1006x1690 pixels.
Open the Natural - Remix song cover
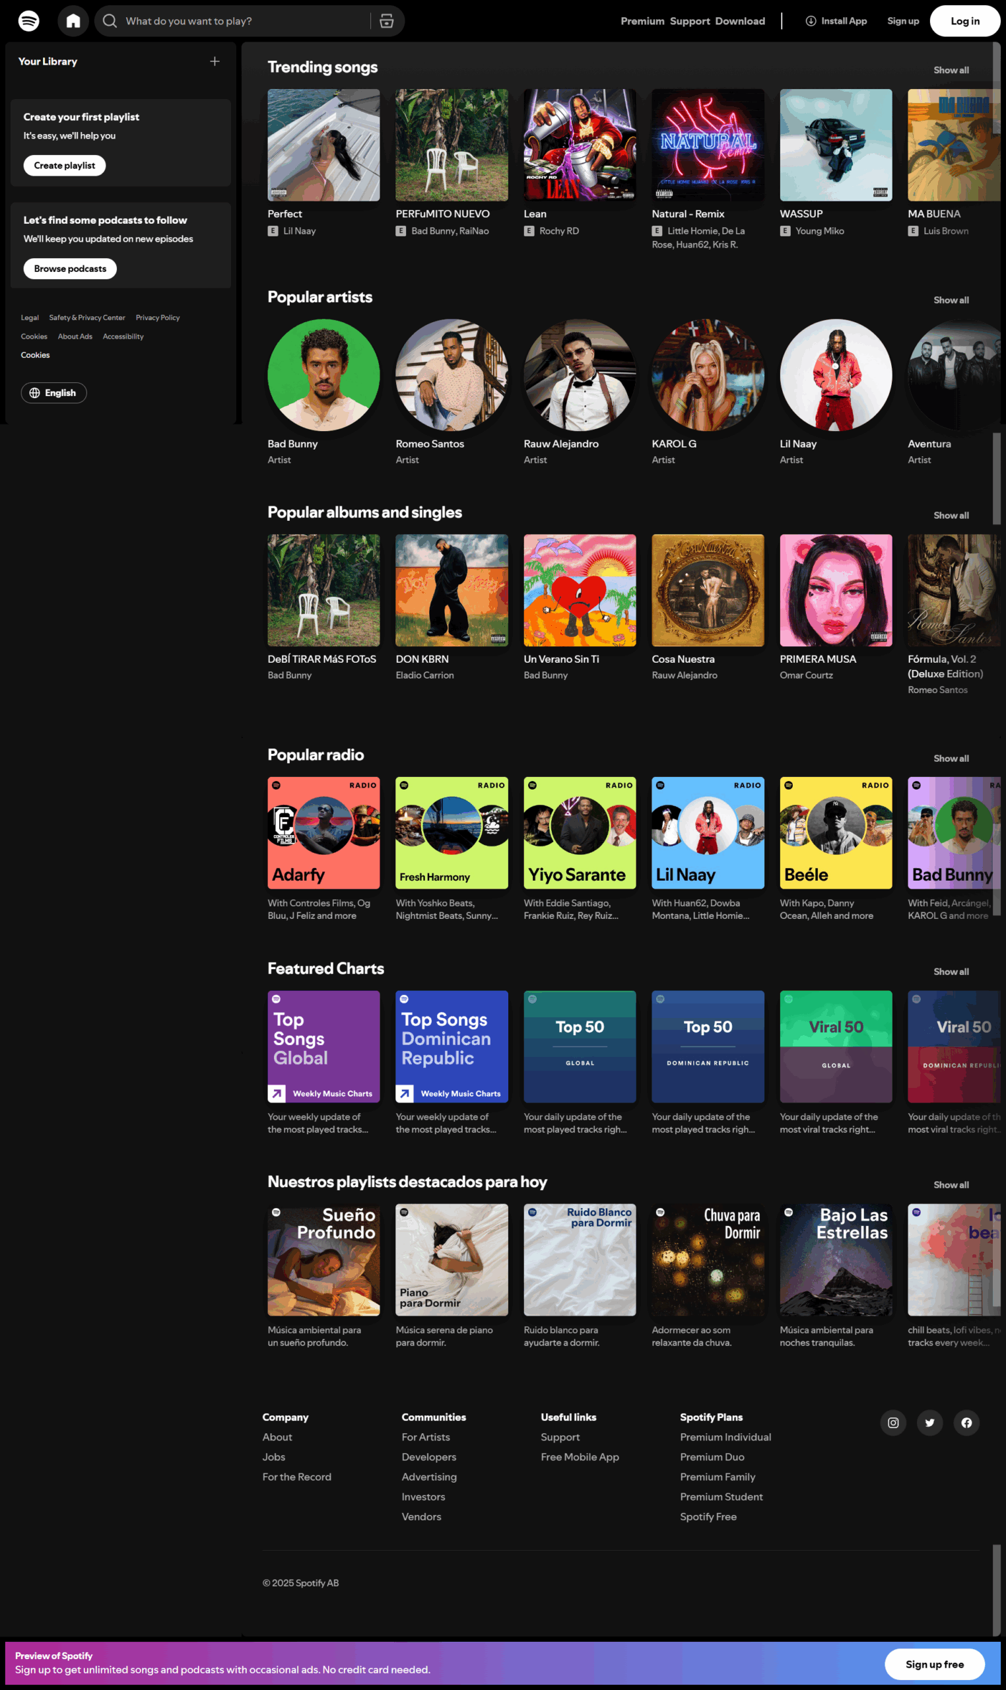coord(708,145)
